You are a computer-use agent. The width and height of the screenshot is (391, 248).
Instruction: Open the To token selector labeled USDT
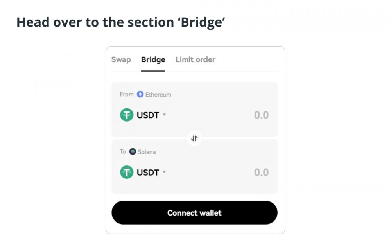point(143,172)
